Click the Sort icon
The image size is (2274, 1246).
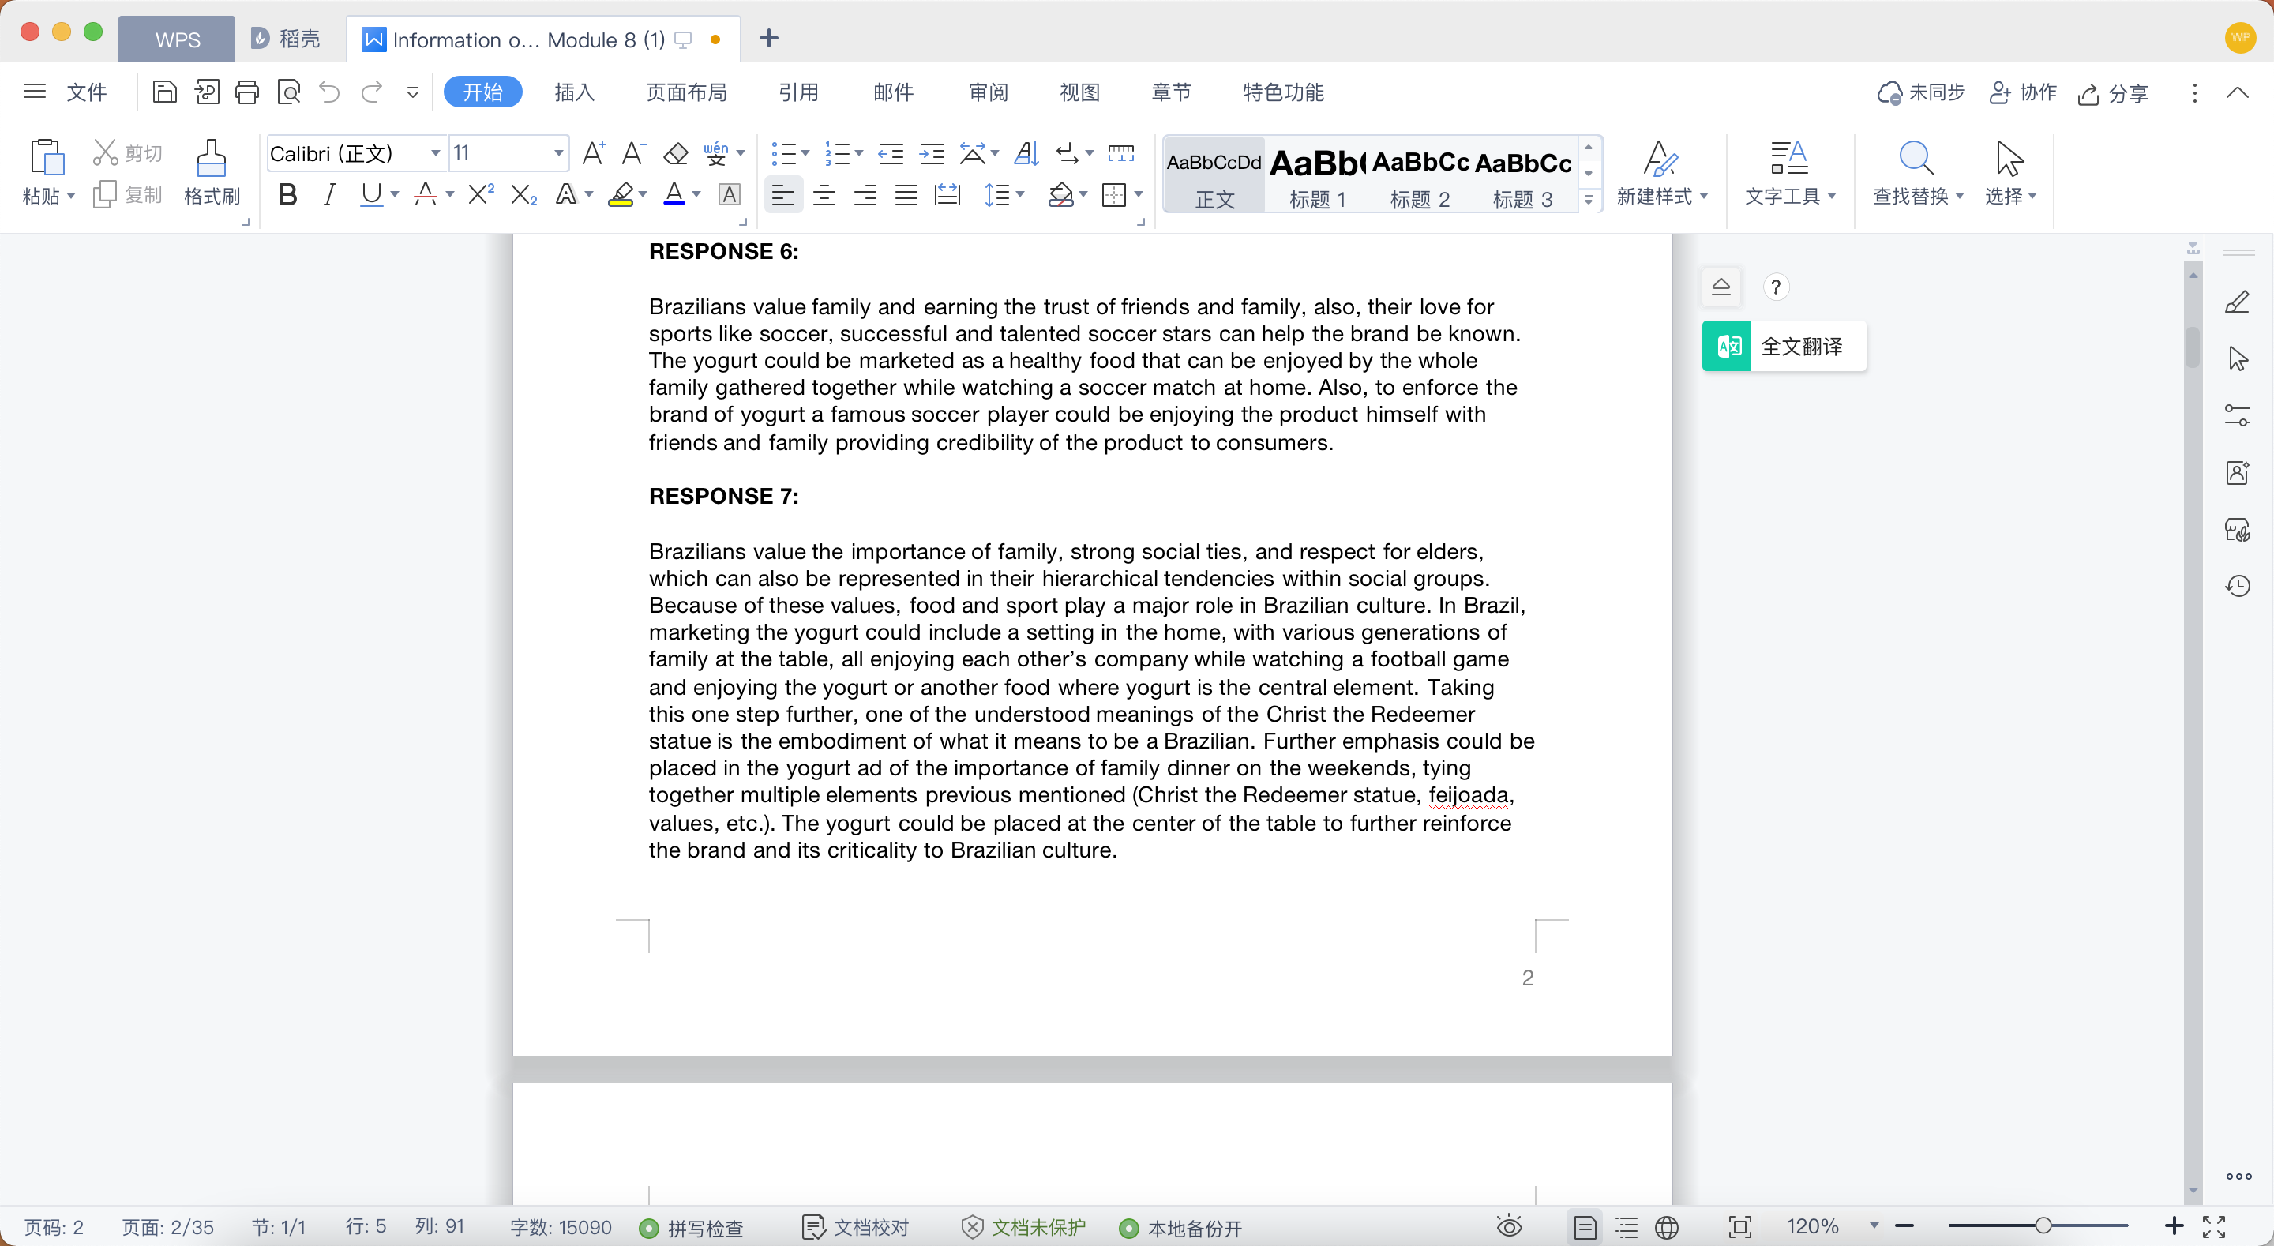point(1026,152)
